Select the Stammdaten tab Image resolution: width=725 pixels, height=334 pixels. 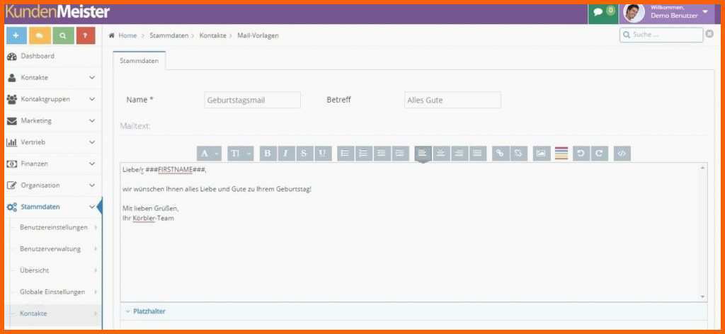139,61
